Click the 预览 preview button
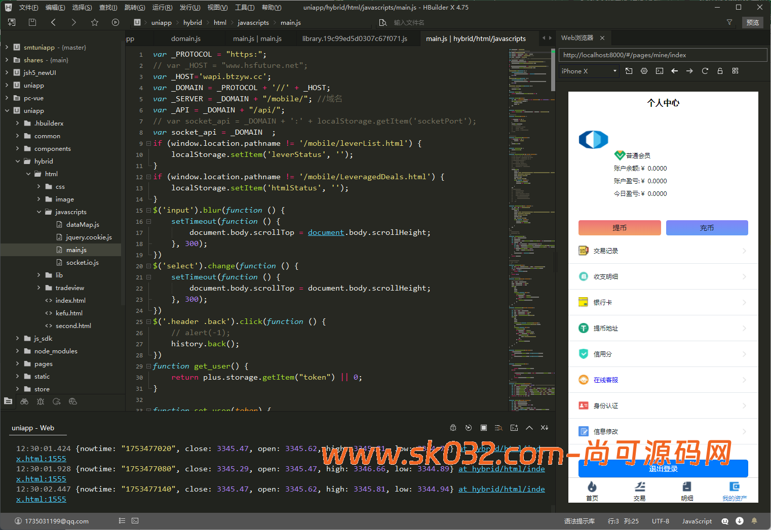Image resolution: width=771 pixels, height=530 pixels. 752,22
